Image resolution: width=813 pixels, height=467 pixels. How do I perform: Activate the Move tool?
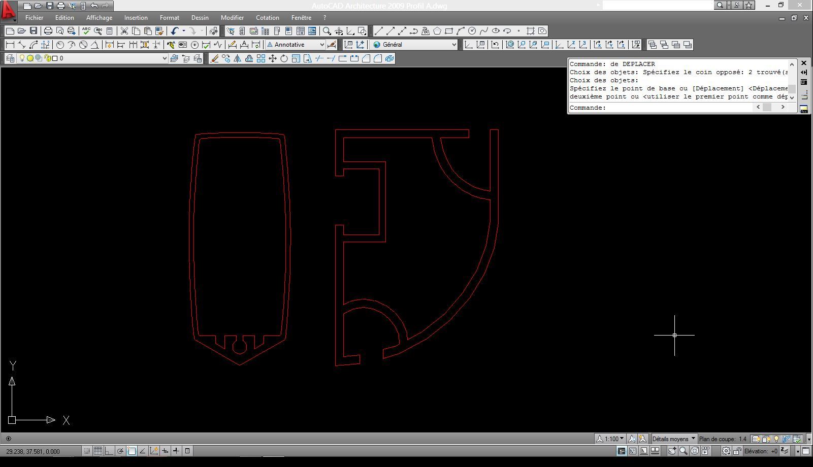[x=273, y=58]
